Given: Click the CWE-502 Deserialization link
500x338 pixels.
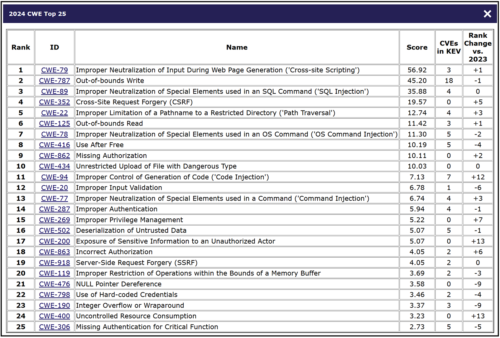Looking at the screenshot, I should click(55, 231).
